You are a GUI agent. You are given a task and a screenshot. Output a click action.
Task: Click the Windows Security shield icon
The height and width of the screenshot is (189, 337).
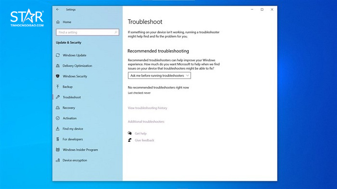pyautogui.click(x=58, y=76)
